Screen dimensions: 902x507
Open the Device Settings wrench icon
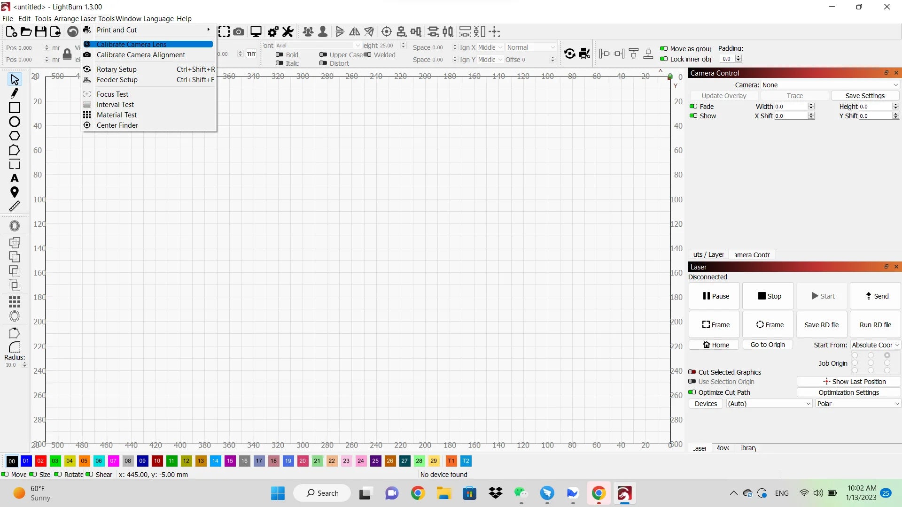point(288,31)
